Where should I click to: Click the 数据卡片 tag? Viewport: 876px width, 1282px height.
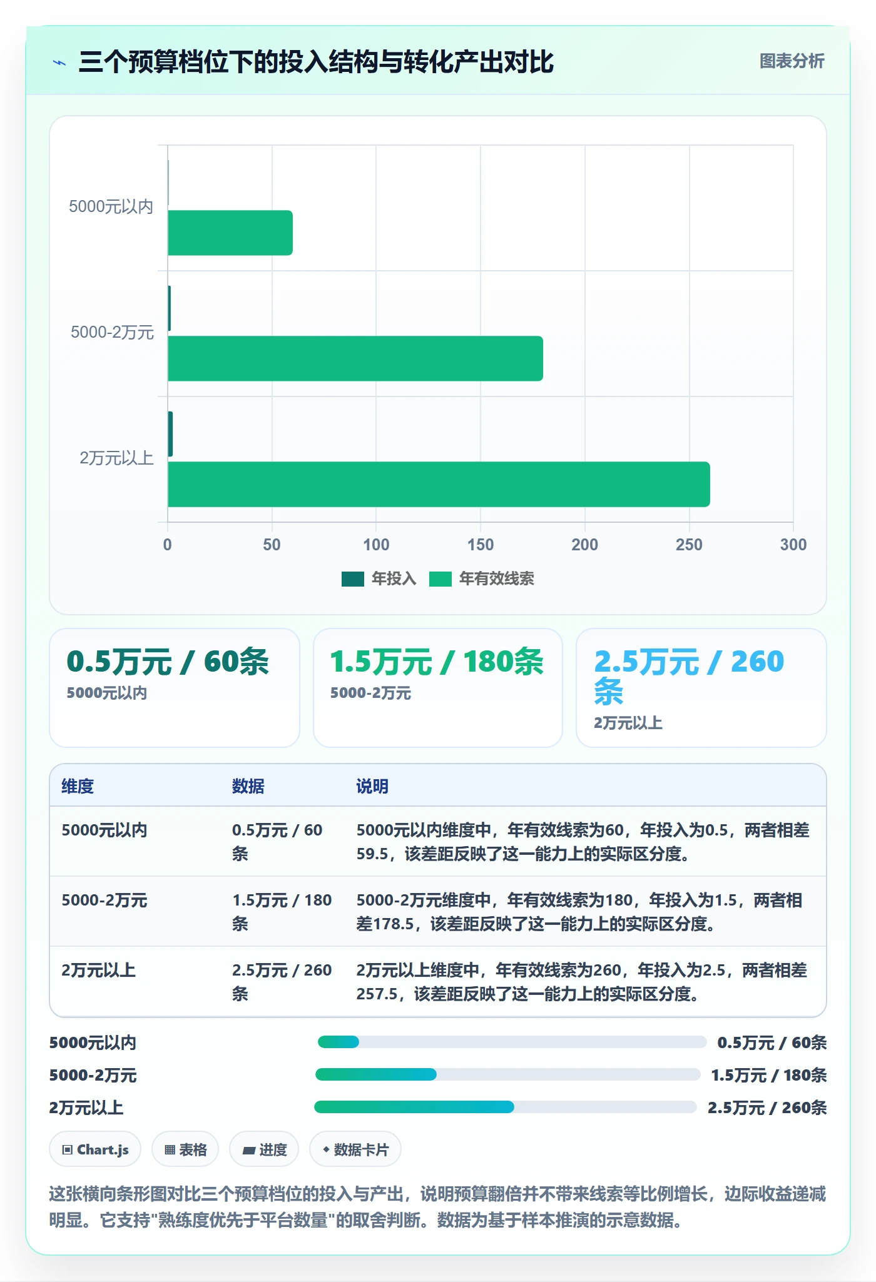355,1149
